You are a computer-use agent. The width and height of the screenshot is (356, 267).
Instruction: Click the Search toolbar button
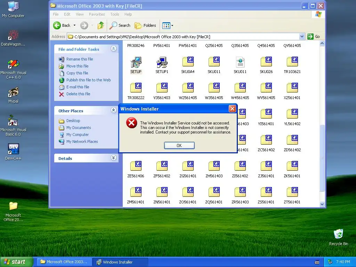pos(120,25)
